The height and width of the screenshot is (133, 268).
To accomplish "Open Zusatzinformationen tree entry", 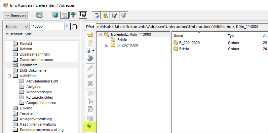I will click(x=36, y=60).
